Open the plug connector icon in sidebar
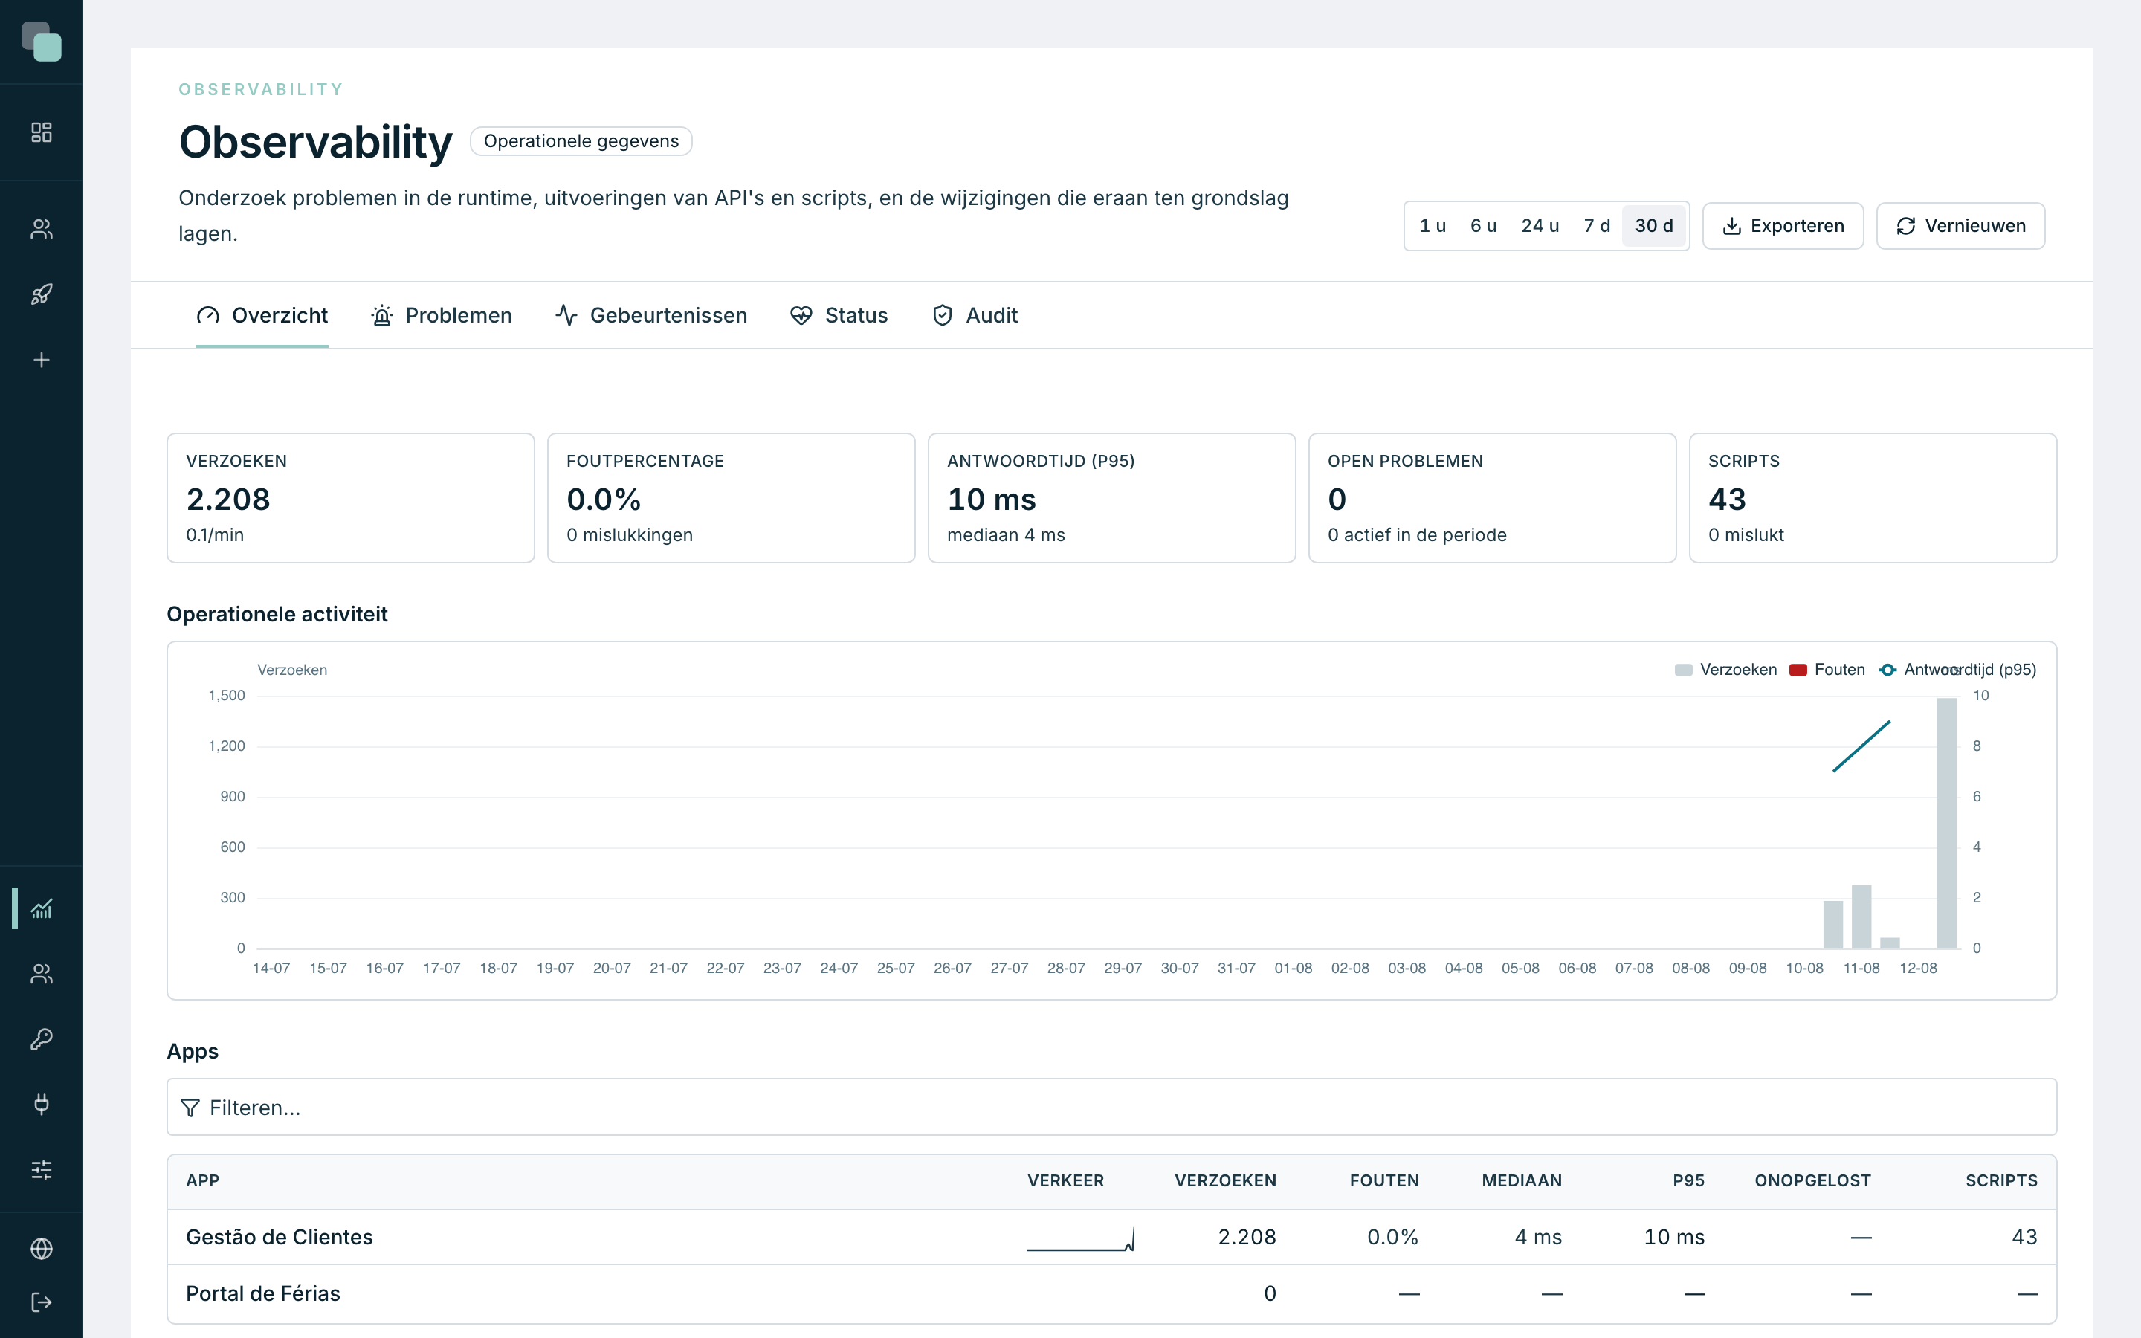This screenshot has height=1338, width=2141. coord(42,1105)
